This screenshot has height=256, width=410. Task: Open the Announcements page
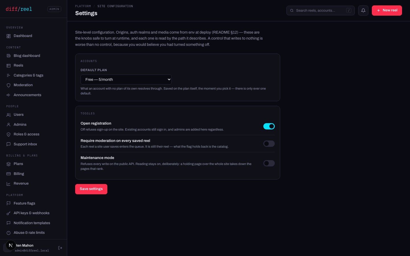click(34, 95)
